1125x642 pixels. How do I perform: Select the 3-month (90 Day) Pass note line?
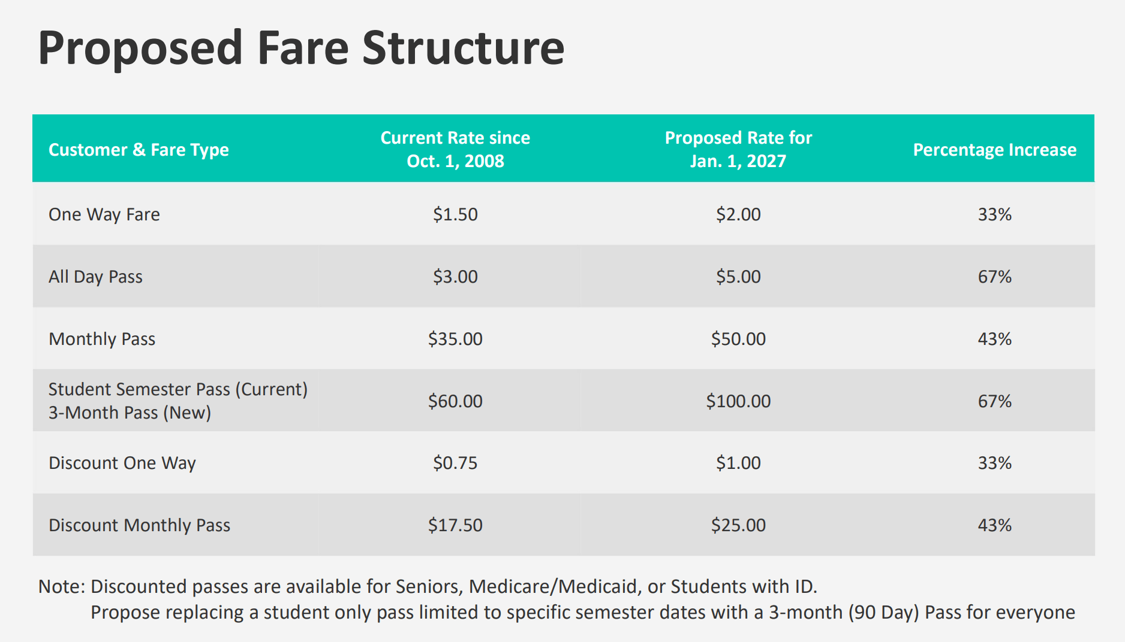point(582,613)
